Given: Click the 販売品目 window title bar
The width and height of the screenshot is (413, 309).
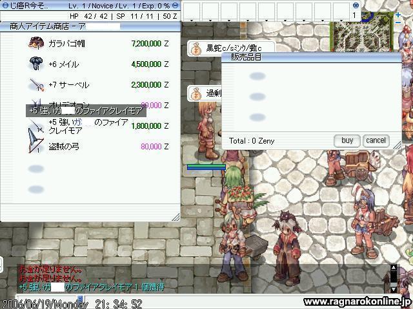Looking at the screenshot, I should coord(312,57).
